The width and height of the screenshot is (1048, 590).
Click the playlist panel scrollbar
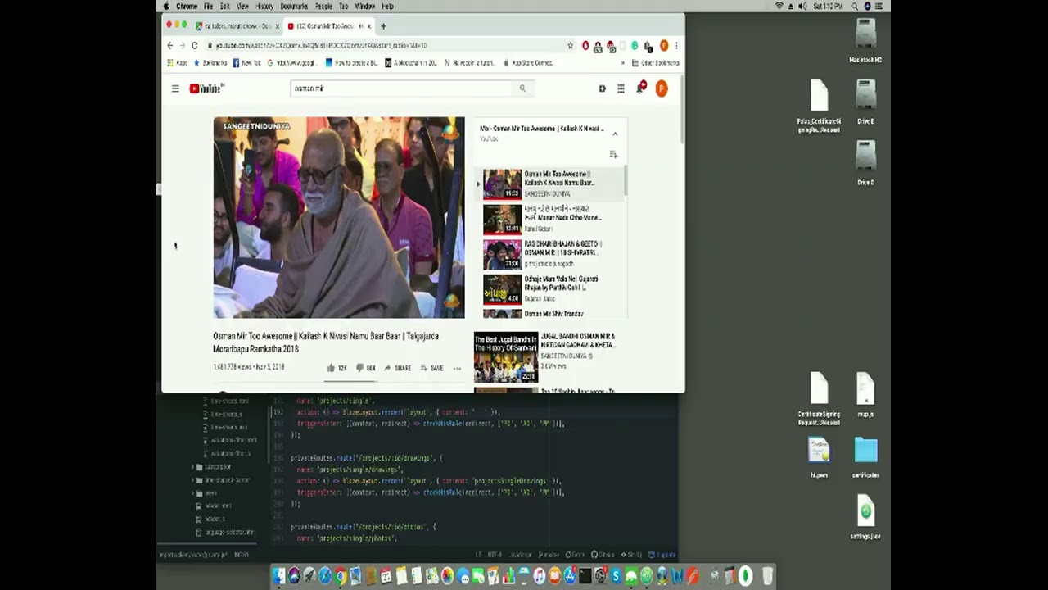pos(626,180)
